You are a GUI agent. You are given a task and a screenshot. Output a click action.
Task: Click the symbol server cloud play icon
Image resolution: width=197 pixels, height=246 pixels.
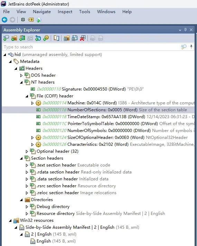pyautogui.click(x=39, y=20)
